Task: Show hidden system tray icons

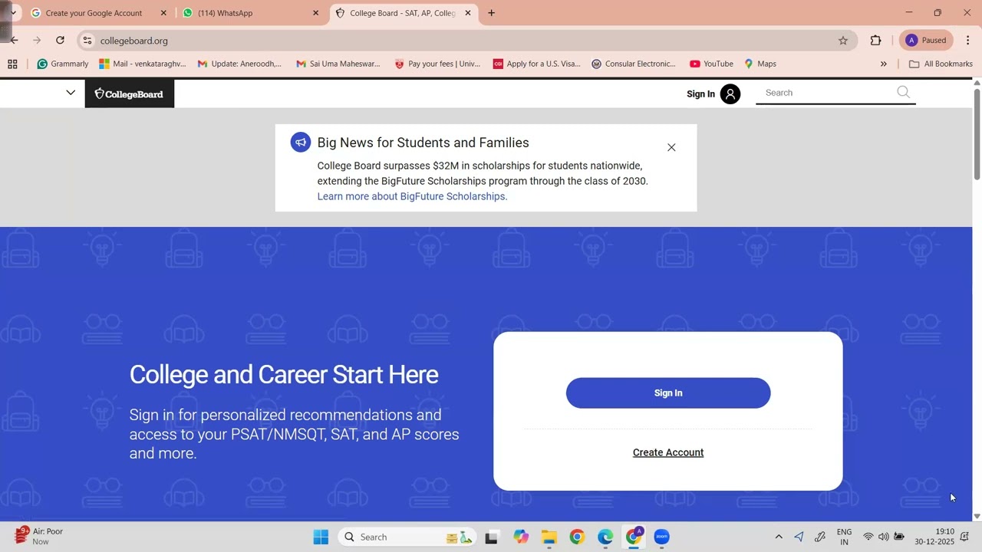Action: point(779,537)
